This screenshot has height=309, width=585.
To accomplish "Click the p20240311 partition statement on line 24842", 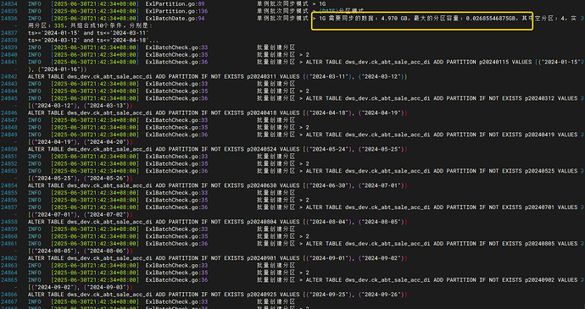I will (218, 76).
